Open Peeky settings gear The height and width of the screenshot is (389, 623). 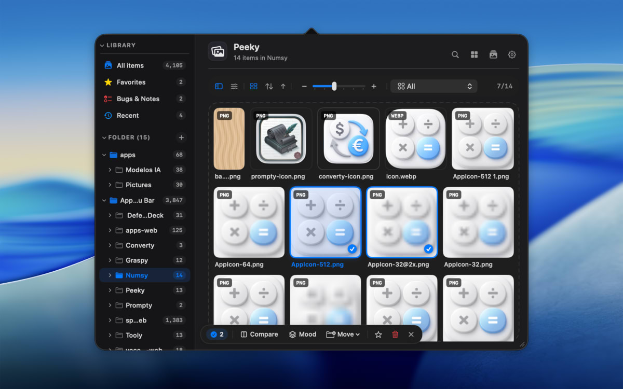click(512, 54)
